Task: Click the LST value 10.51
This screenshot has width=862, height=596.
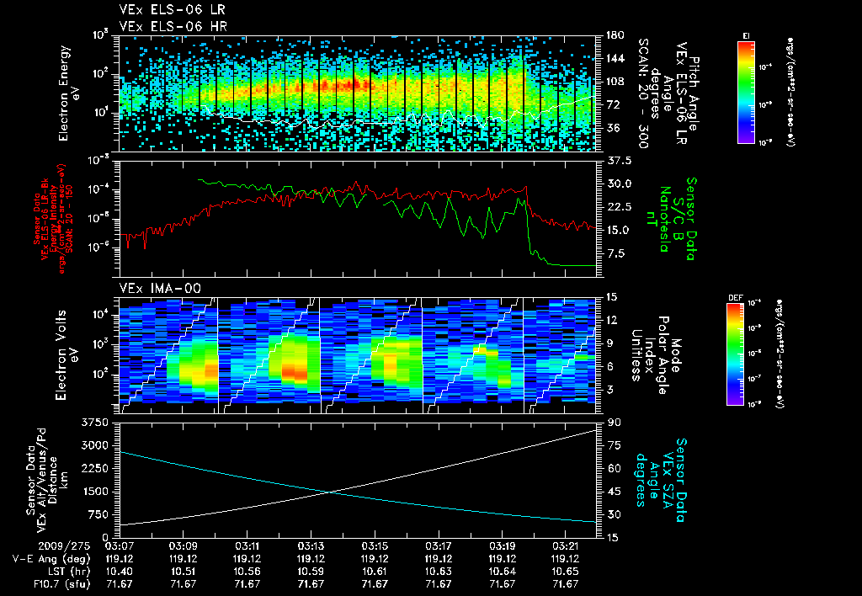Action: tap(183, 572)
